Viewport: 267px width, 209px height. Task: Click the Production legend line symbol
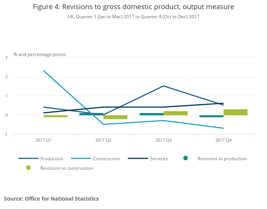point(28,159)
